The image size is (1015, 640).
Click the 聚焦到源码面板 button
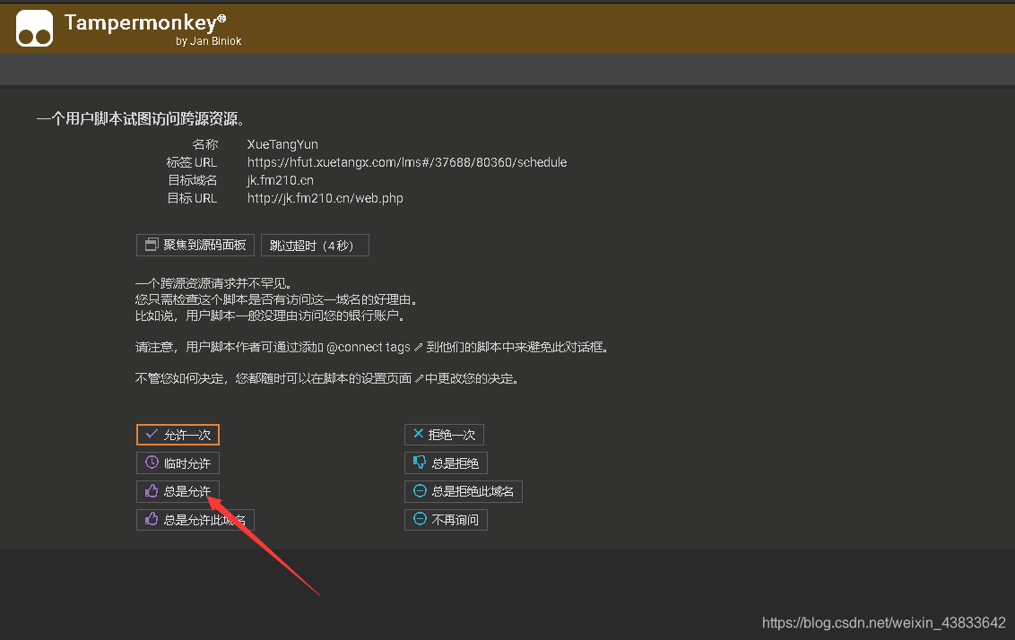(x=195, y=246)
